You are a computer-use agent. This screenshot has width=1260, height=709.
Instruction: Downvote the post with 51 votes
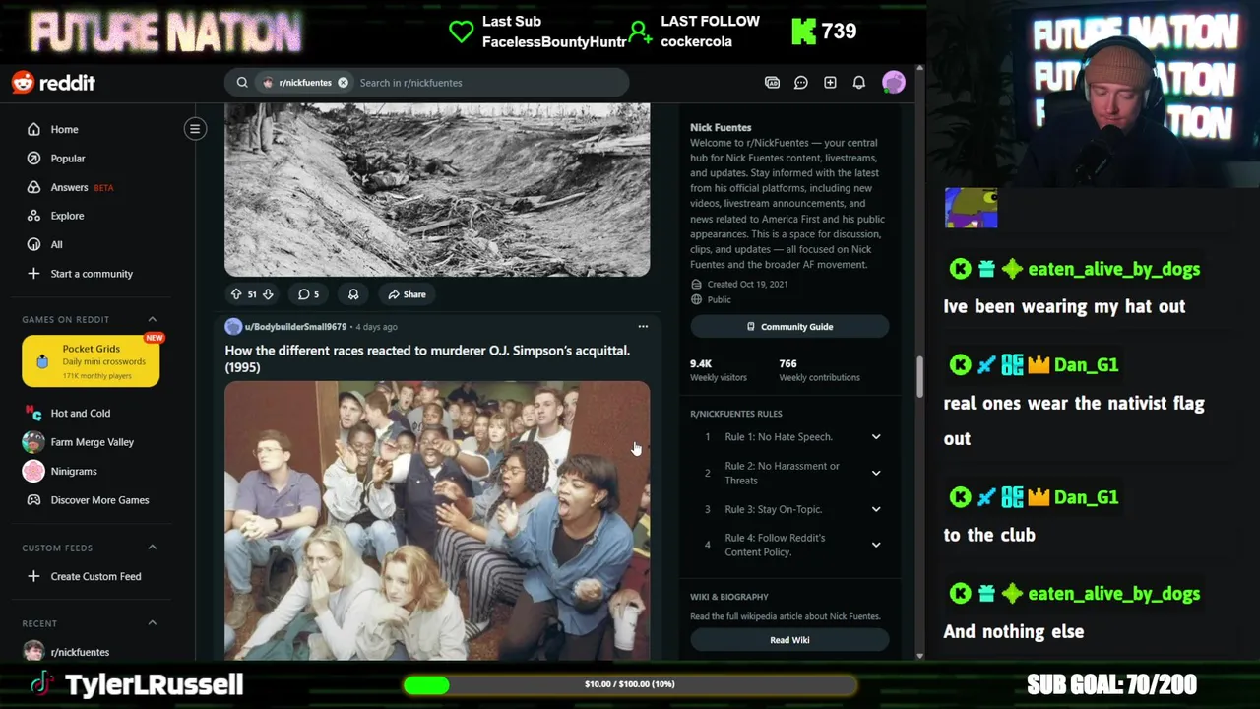pos(267,294)
